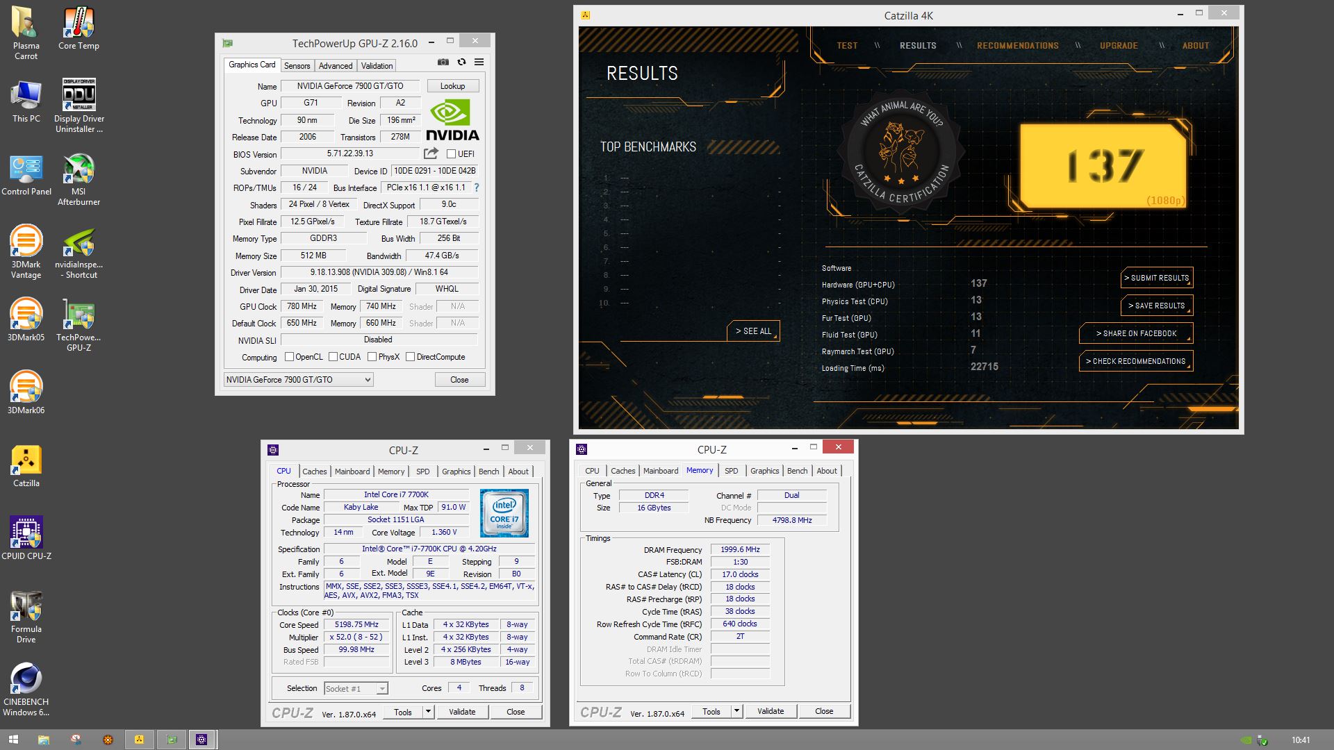This screenshot has height=750, width=1334.
Task: Open the Core Temp desktop icon
Action: 79,28
